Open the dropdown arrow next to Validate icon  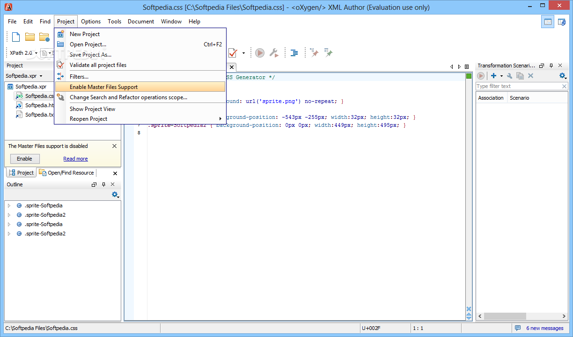click(243, 53)
